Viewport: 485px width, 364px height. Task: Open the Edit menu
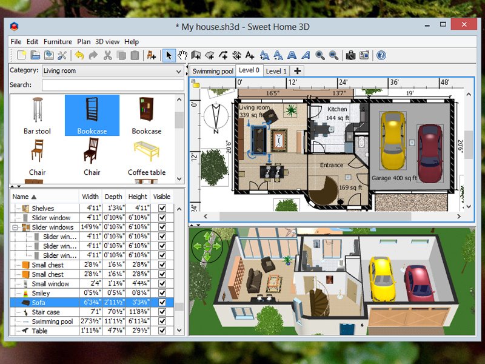[32, 41]
